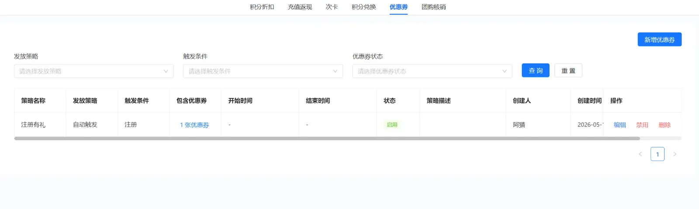
Task: Click 编辑 for 注册有礼 row
Action: tap(619, 125)
